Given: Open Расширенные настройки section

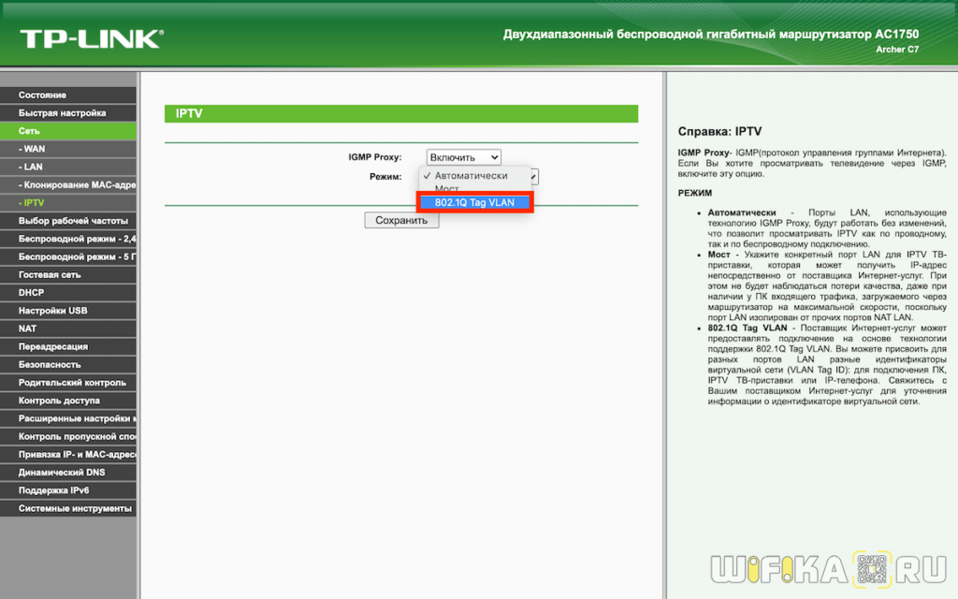Looking at the screenshot, I should [67, 418].
